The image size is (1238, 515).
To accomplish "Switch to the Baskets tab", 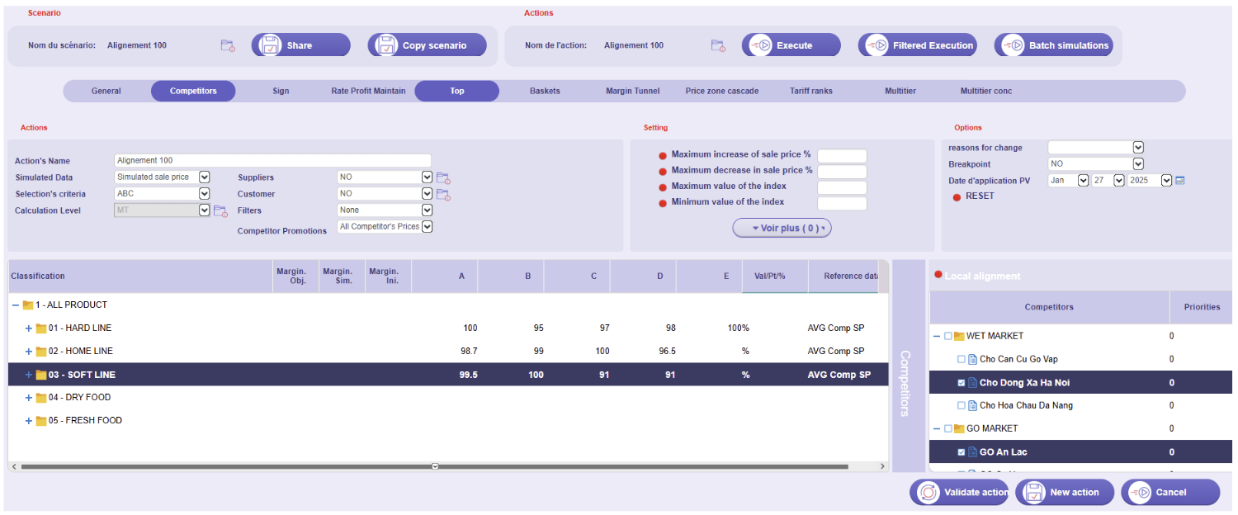I will pos(545,91).
